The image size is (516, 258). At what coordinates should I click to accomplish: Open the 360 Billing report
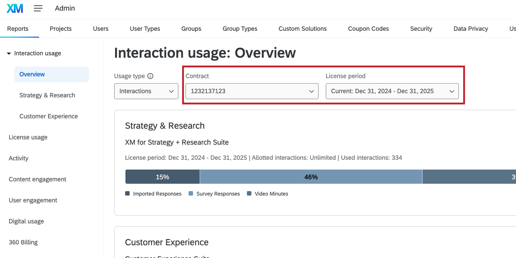click(23, 242)
